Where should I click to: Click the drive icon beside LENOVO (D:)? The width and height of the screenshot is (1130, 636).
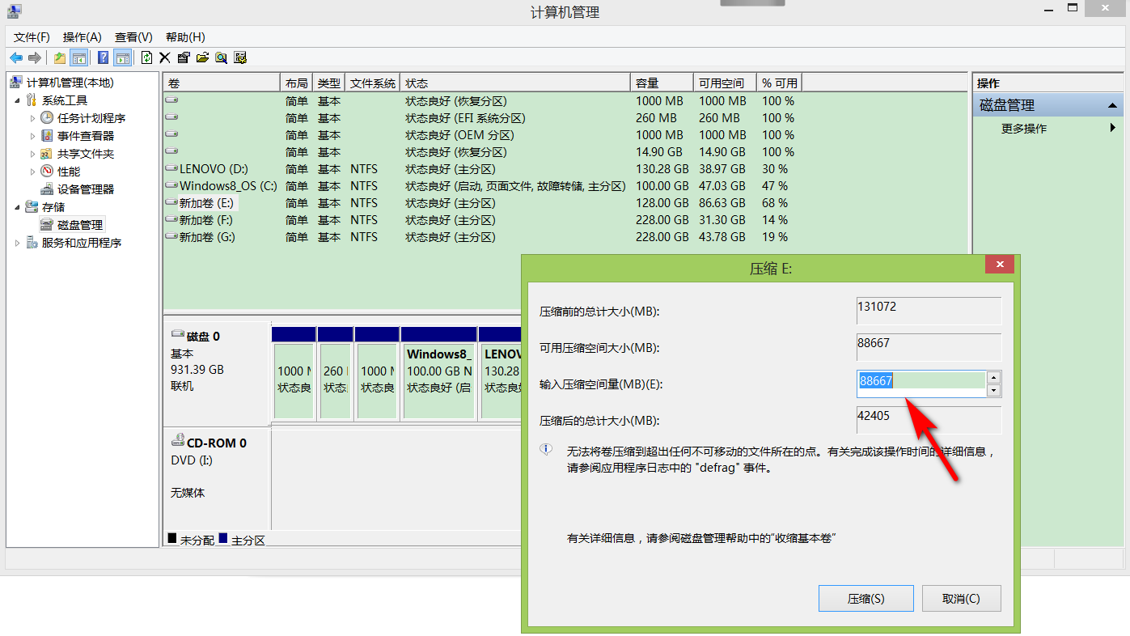171,168
